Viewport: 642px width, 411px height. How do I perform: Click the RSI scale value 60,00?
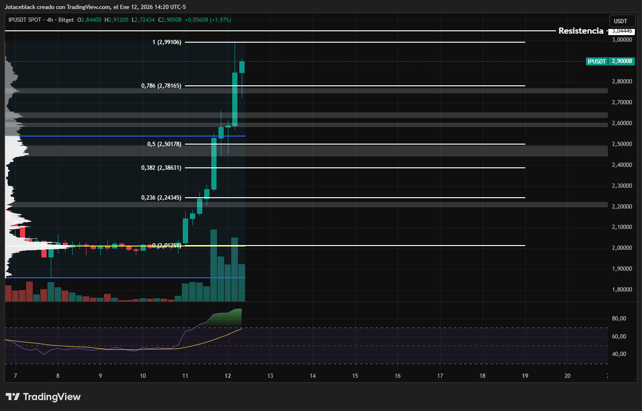(618, 337)
